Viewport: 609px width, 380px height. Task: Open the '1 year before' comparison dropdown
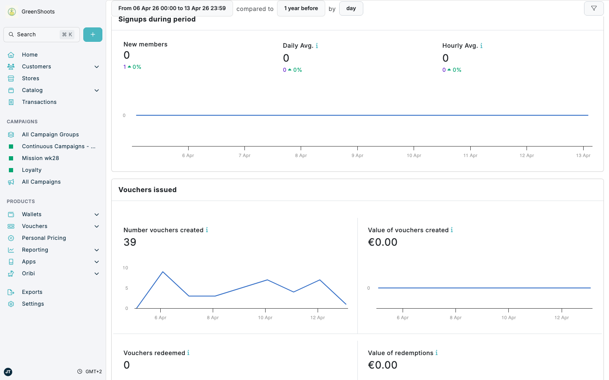point(301,8)
